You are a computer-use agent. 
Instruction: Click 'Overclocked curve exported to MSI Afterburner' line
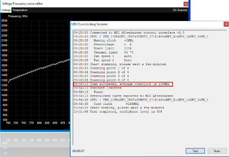(x=123, y=96)
